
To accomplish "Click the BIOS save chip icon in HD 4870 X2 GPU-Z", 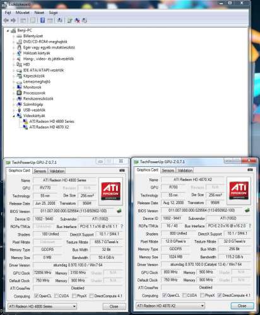I will coord(247,210).
